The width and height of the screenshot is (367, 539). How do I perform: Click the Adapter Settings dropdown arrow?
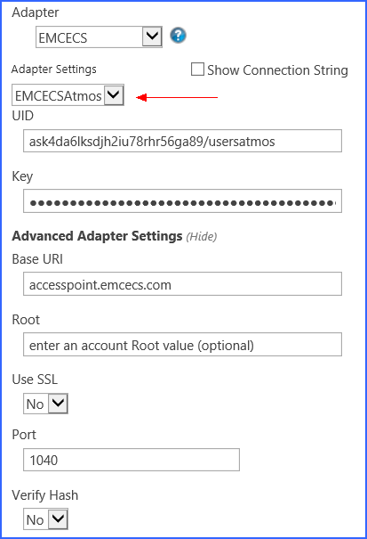coord(114,94)
